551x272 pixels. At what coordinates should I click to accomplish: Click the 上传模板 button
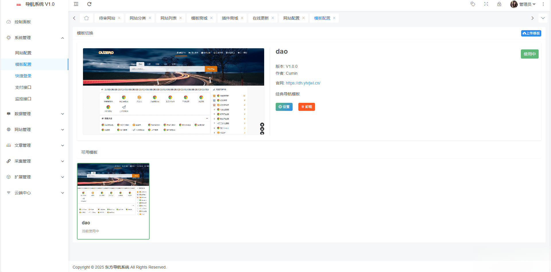tap(531, 33)
